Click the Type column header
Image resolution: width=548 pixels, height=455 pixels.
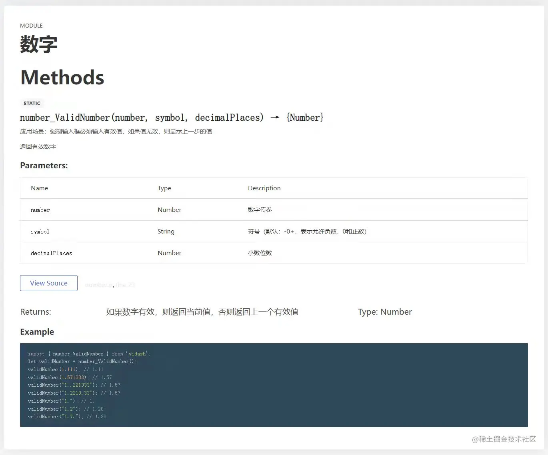(164, 188)
